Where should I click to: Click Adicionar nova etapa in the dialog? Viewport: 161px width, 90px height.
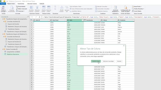coord(108,61)
